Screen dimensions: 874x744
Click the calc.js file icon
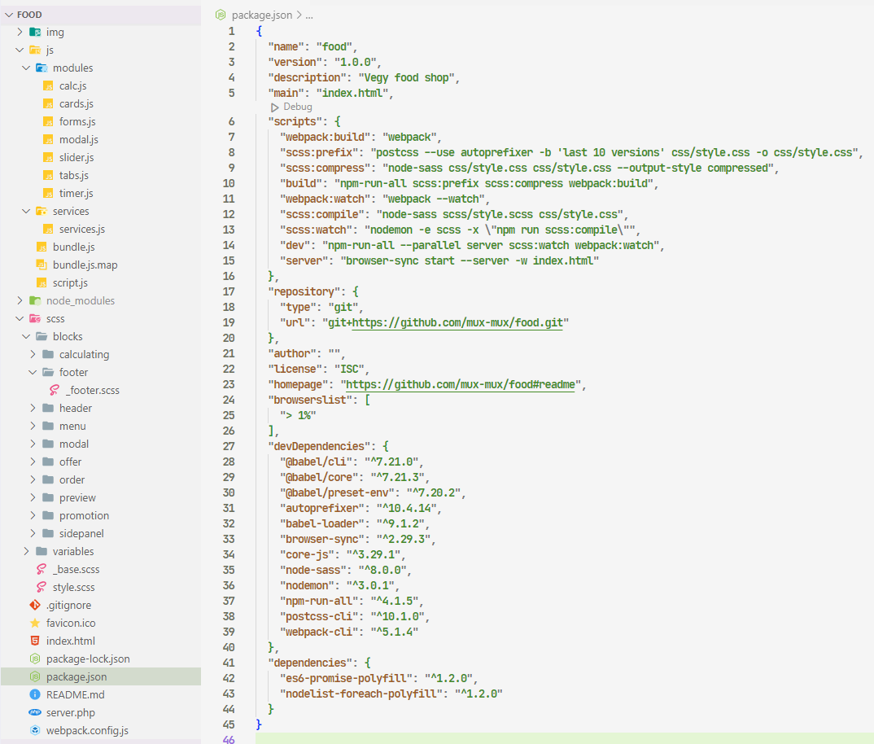tap(49, 86)
